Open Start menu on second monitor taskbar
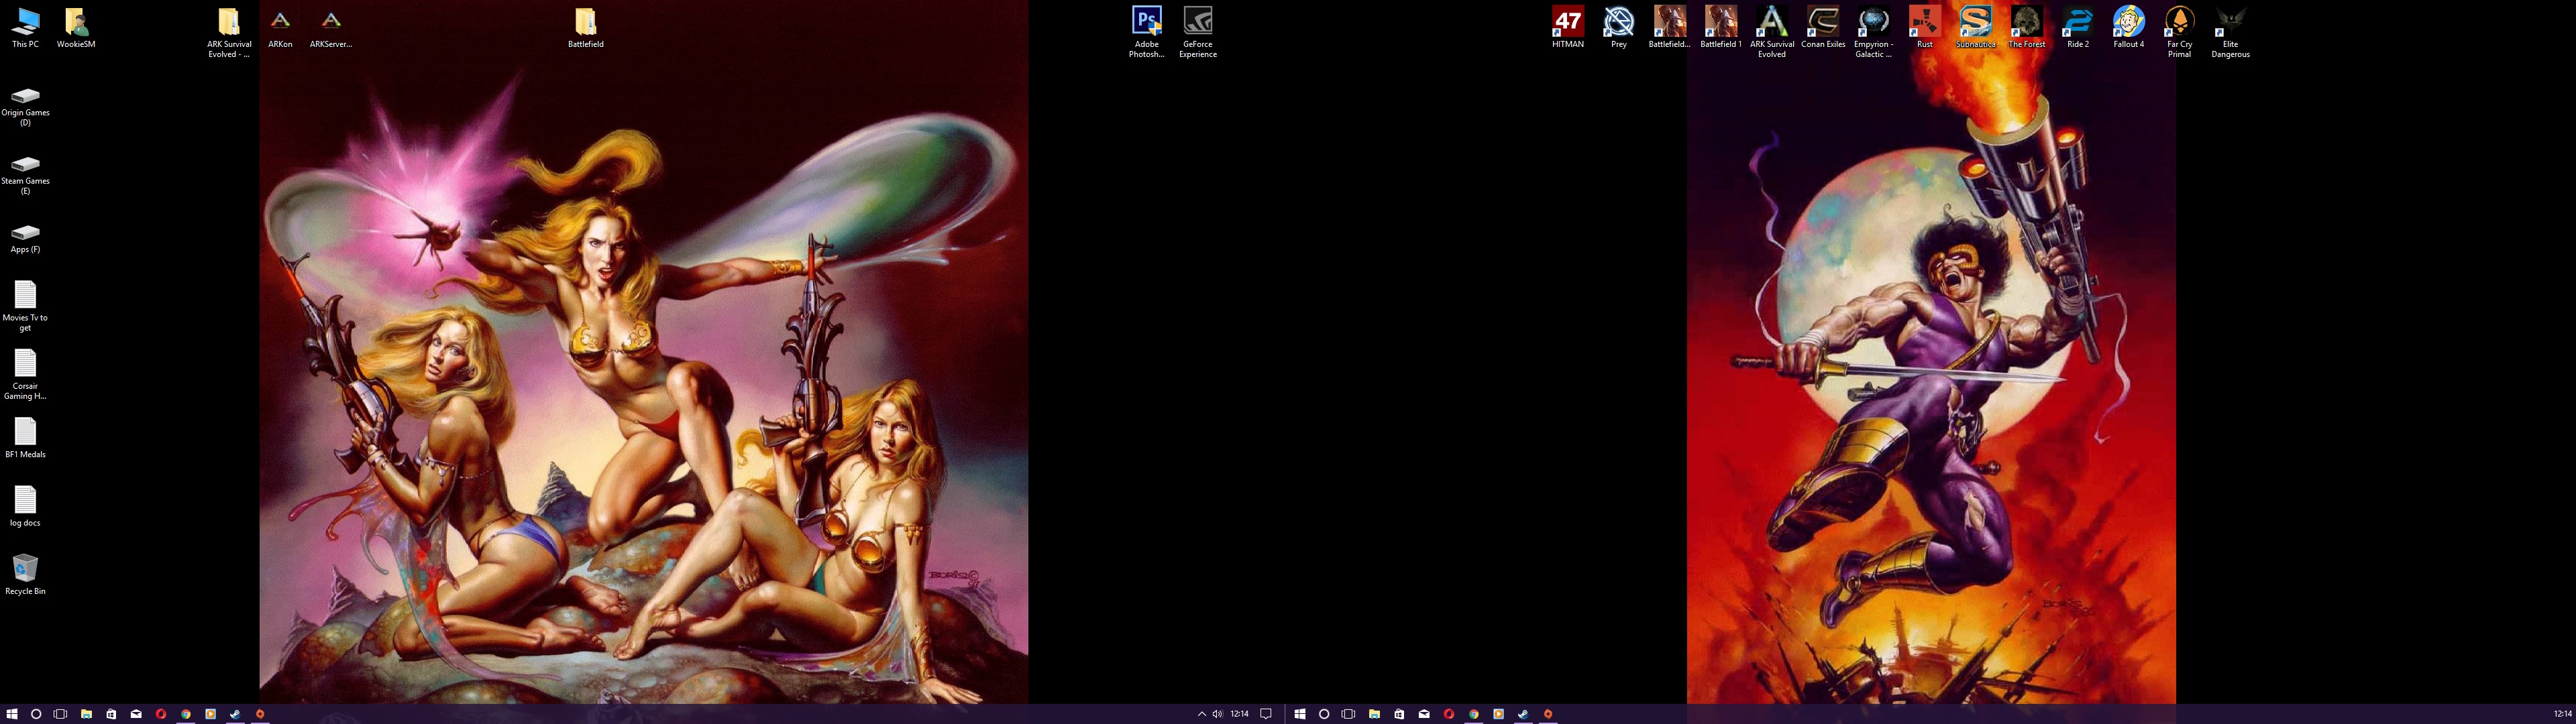Viewport: 2576px width, 724px height. 1300,714
